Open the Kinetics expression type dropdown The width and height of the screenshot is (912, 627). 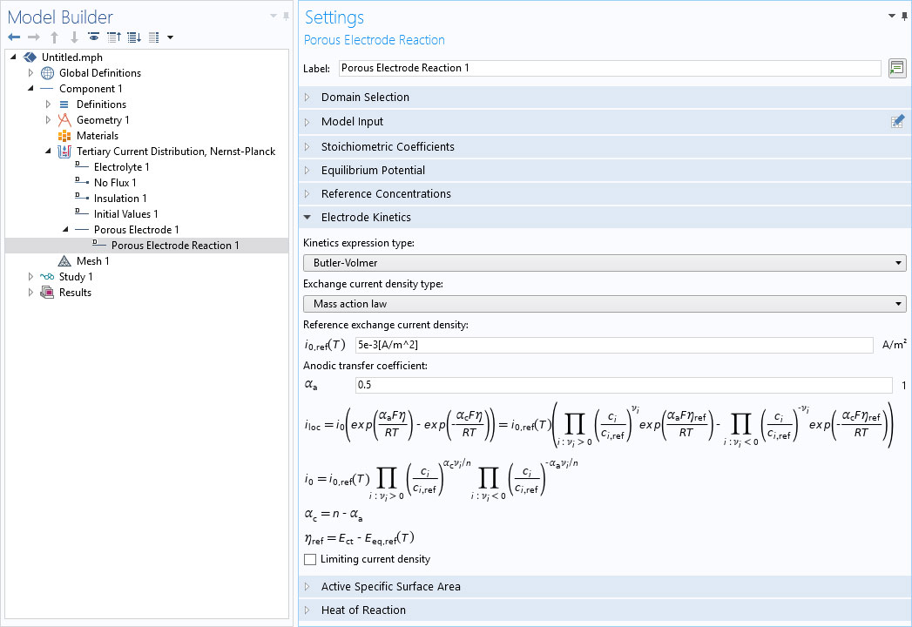point(604,262)
